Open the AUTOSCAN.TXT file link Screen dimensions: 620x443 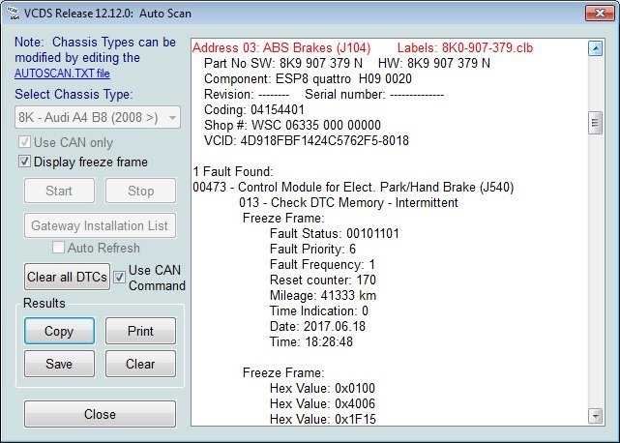[62, 74]
